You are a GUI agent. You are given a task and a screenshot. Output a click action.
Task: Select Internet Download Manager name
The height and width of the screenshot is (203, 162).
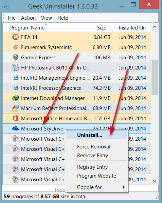[x=53, y=98]
